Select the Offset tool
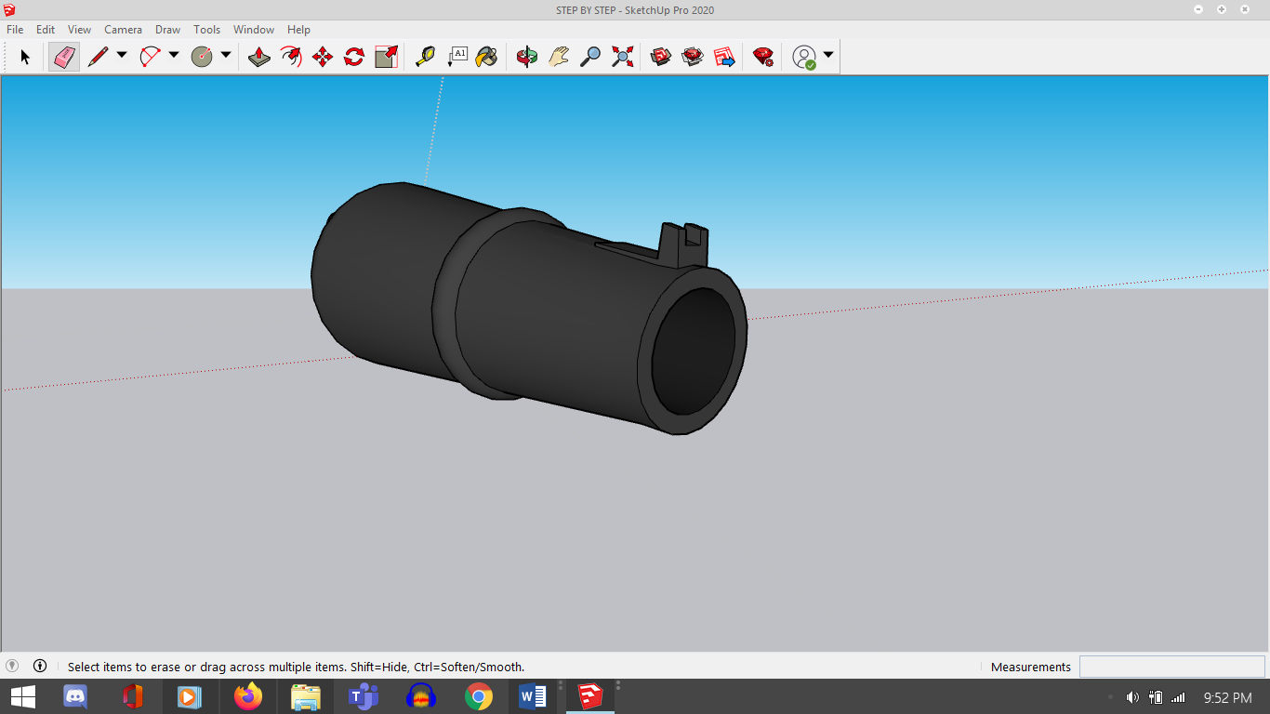 pyautogui.click(x=291, y=57)
